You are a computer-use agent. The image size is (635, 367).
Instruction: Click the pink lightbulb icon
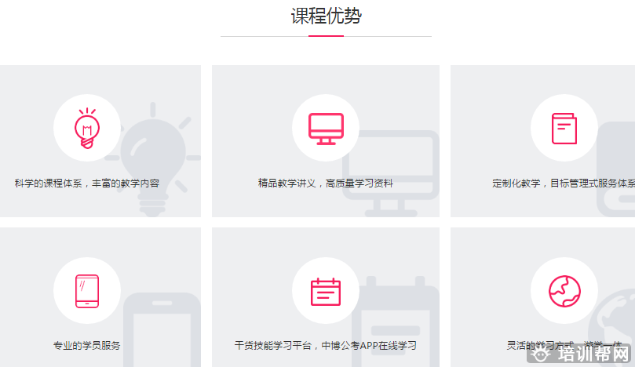(x=86, y=128)
